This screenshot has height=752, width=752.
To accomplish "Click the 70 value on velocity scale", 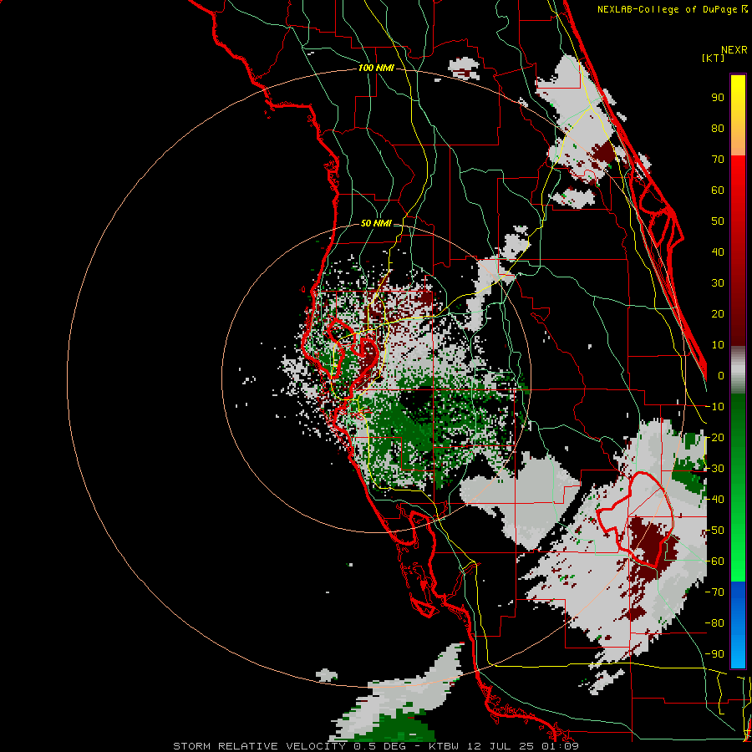I will pyautogui.click(x=718, y=160).
